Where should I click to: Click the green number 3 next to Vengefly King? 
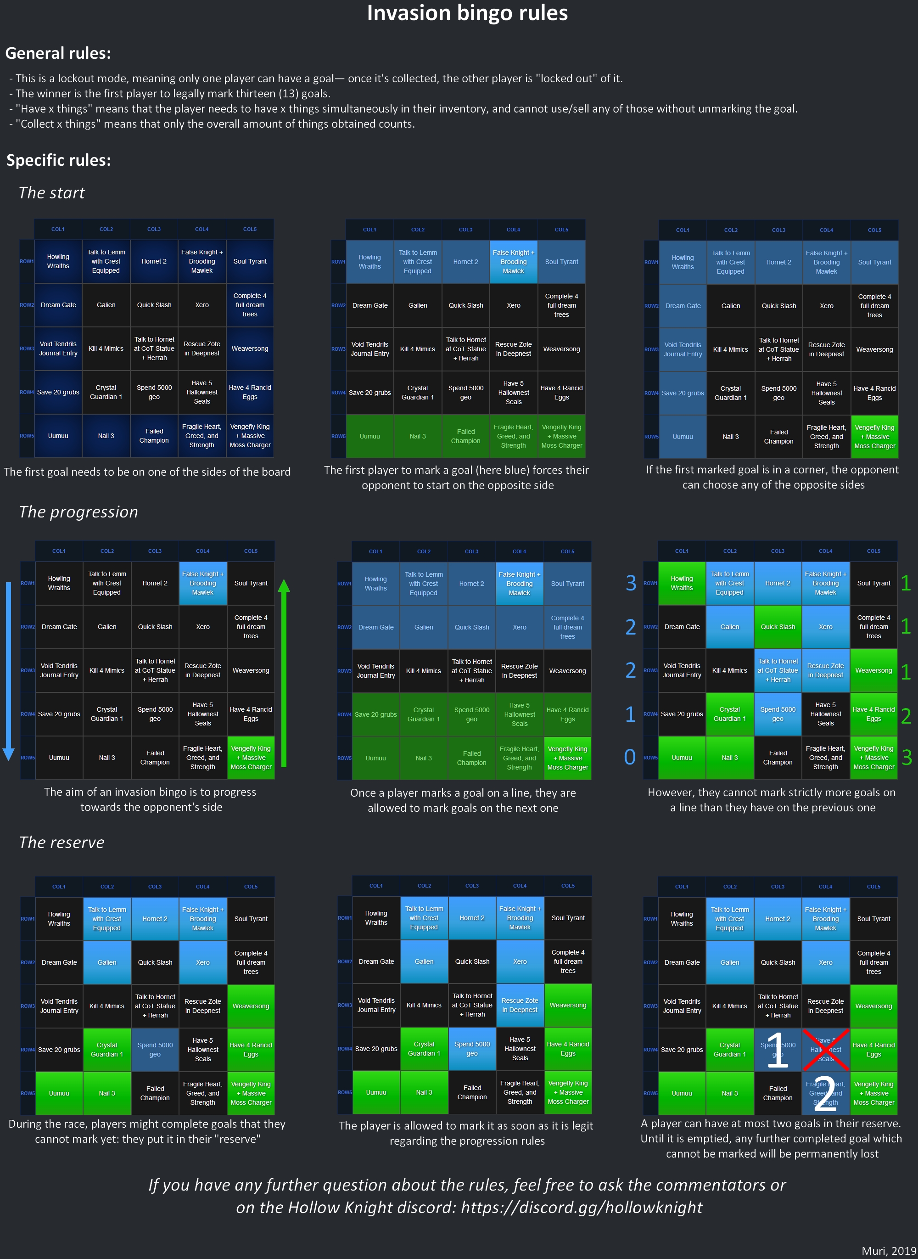907,757
